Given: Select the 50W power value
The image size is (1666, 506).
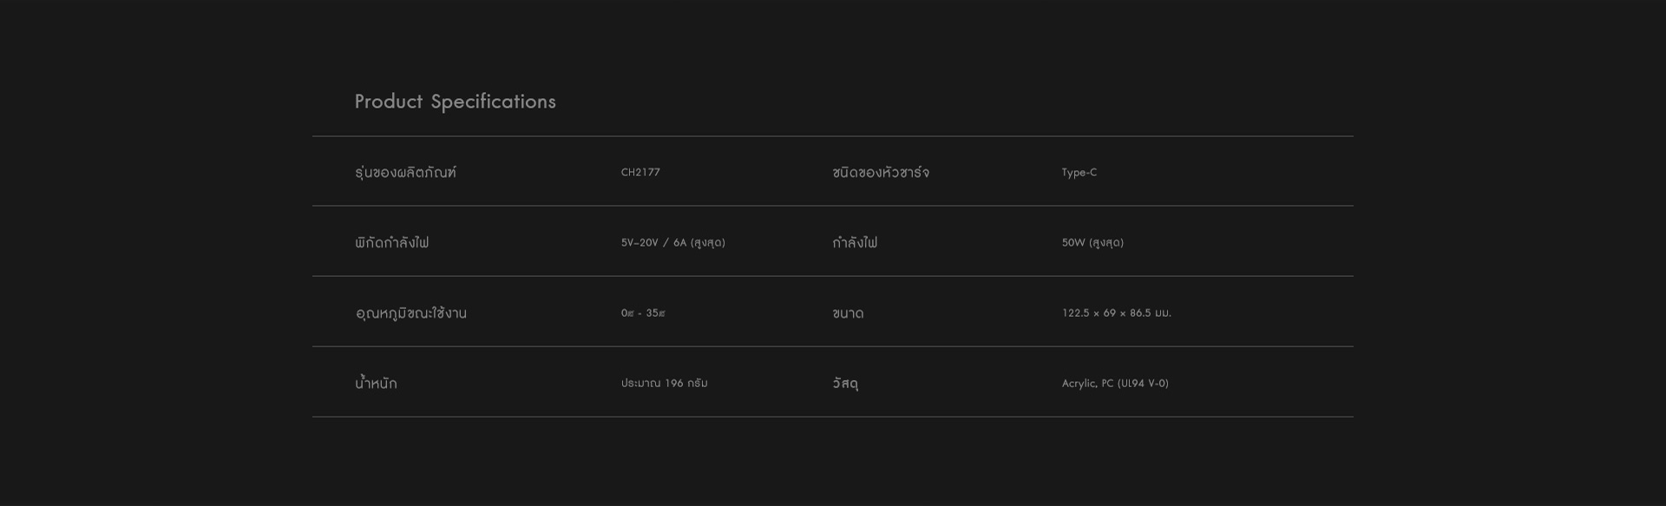Looking at the screenshot, I should pos(1073,243).
